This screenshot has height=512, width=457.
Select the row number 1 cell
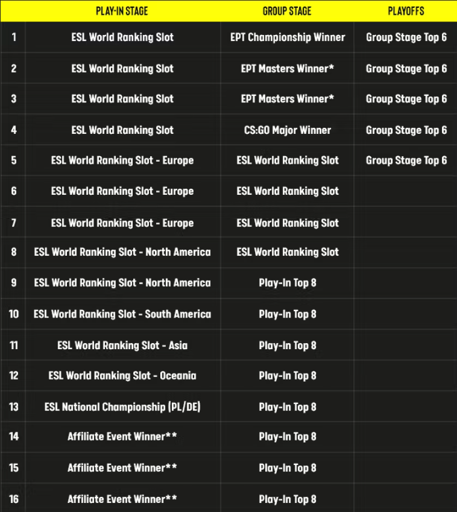(13, 37)
